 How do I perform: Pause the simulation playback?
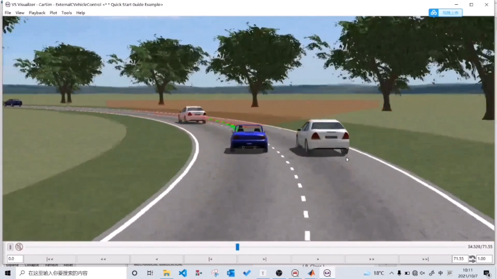[10, 247]
